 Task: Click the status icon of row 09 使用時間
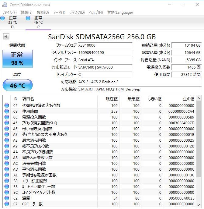[x=7, y=111]
